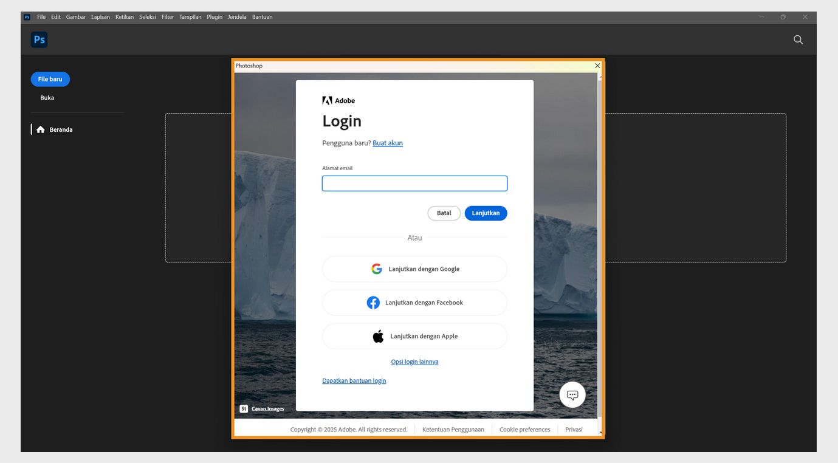The width and height of the screenshot is (838, 463).
Task: Open the Jendela menu
Action: (236, 16)
